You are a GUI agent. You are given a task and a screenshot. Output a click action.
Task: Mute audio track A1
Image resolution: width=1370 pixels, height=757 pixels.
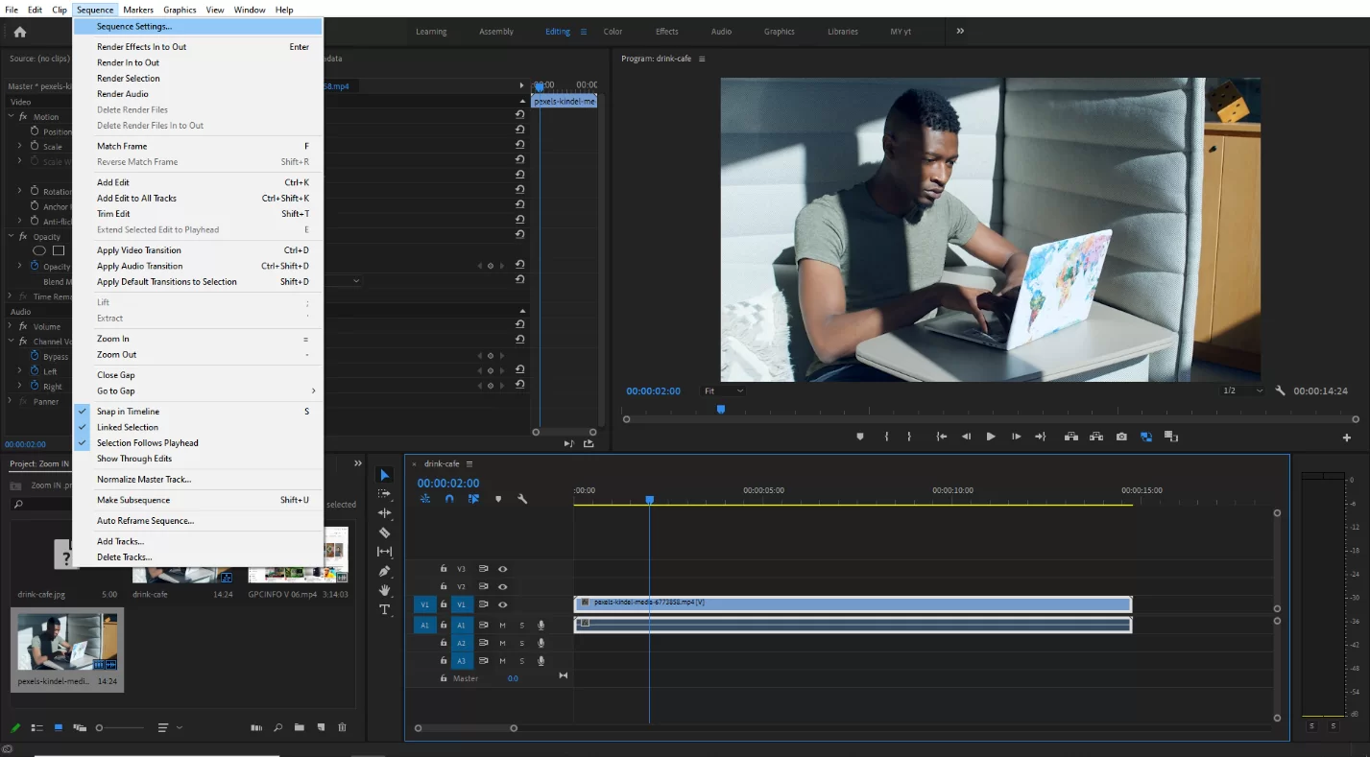(x=502, y=626)
